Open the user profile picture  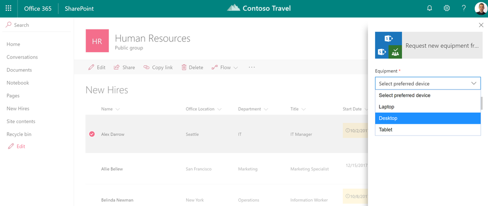480,8
